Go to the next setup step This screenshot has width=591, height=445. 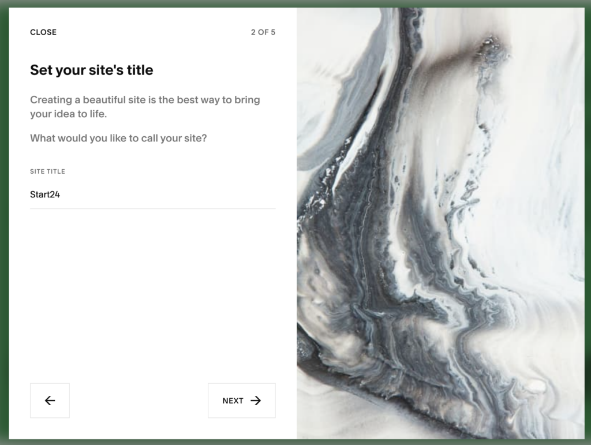point(242,400)
